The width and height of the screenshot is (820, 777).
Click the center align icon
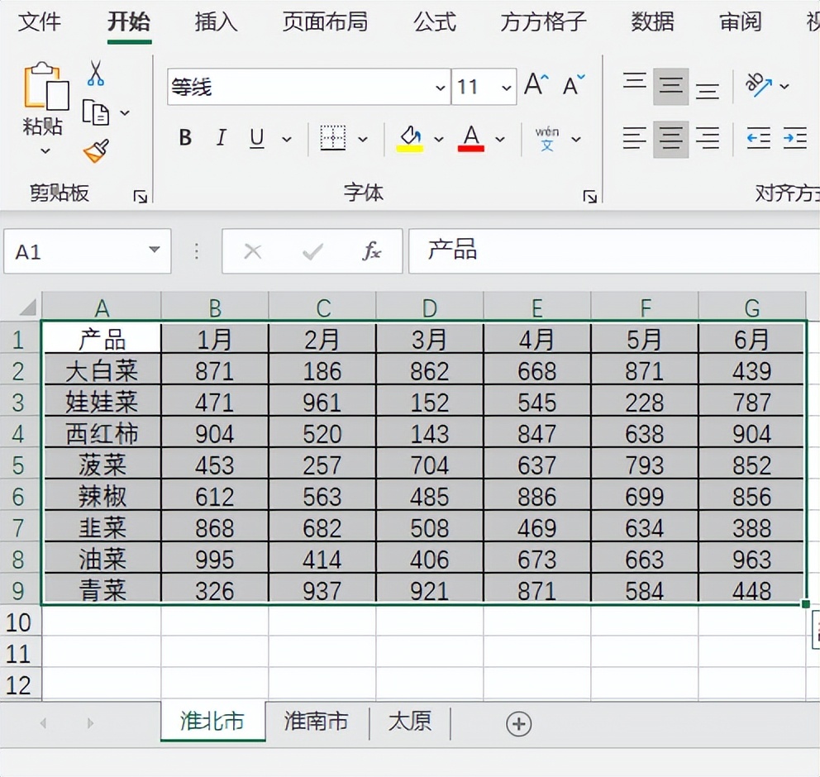click(x=670, y=139)
